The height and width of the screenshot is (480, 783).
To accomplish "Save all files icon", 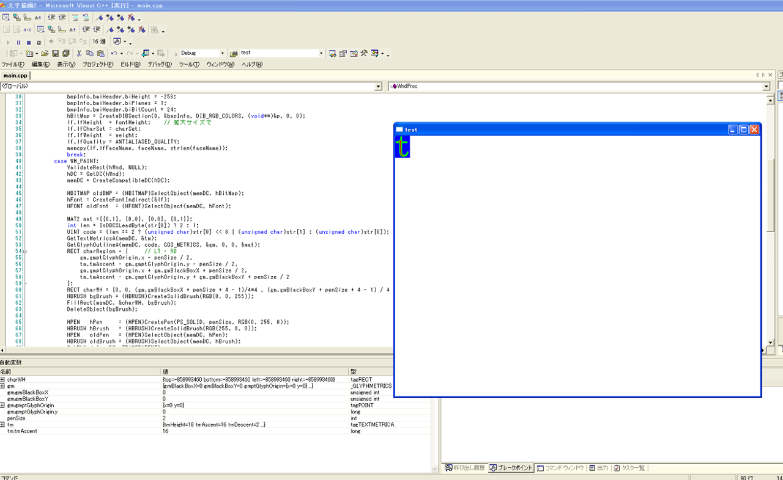I will (66, 54).
